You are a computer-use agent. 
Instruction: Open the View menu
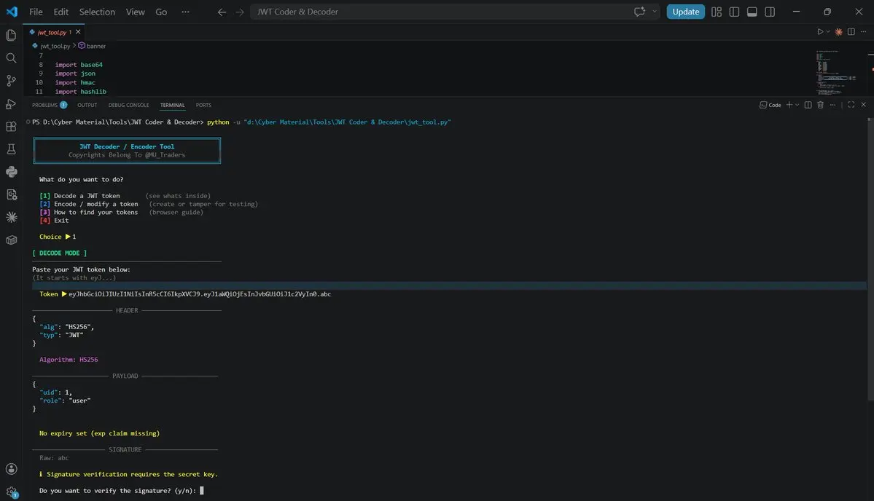click(135, 12)
